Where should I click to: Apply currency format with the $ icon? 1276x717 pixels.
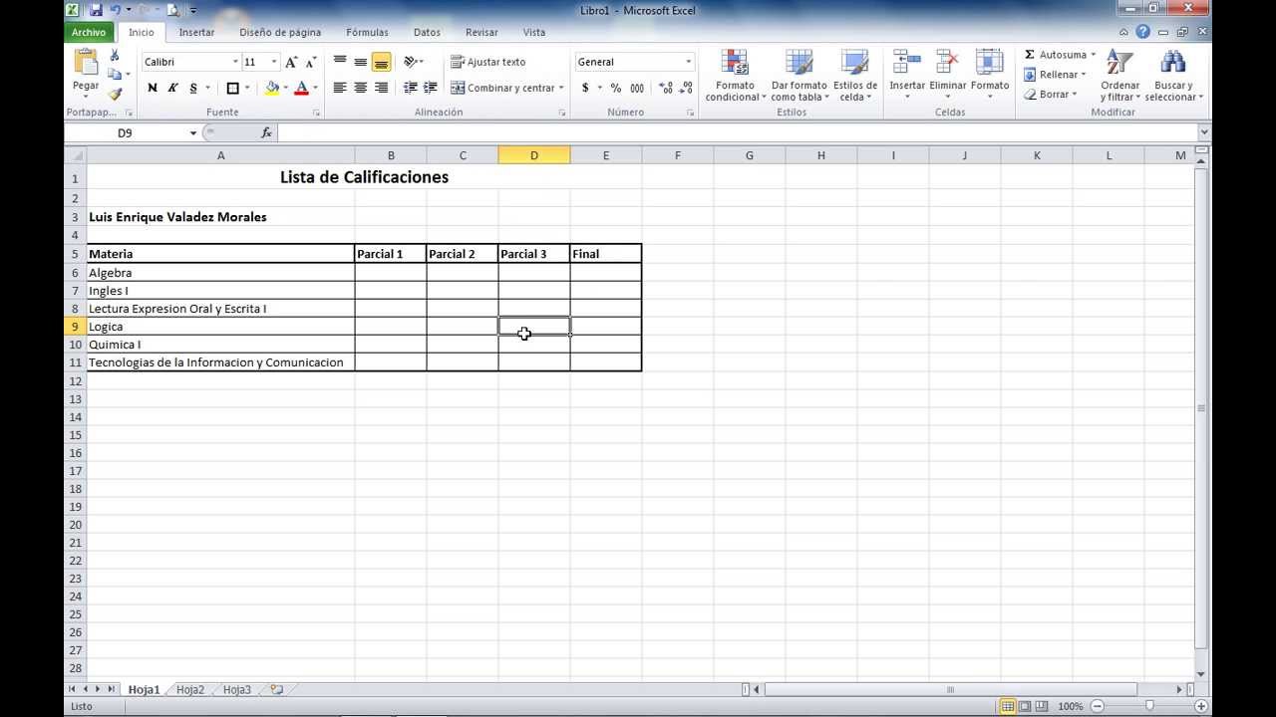point(585,88)
